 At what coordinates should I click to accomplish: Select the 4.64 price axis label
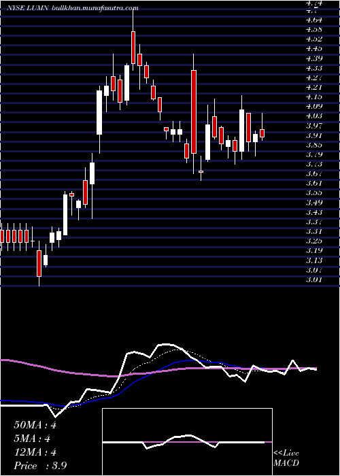[x=314, y=20]
